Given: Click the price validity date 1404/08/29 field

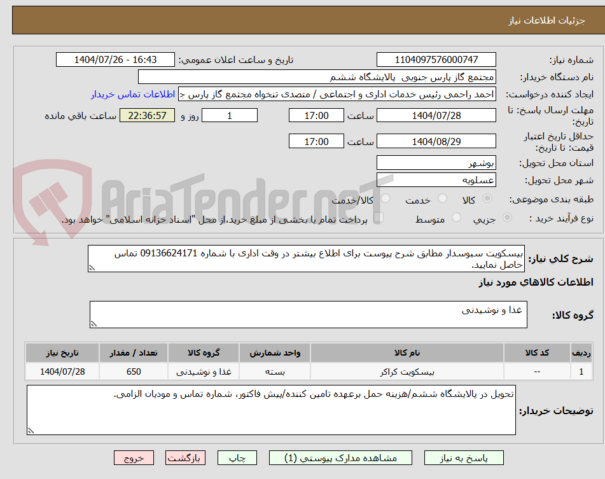Looking at the screenshot, I should [436, 141].
